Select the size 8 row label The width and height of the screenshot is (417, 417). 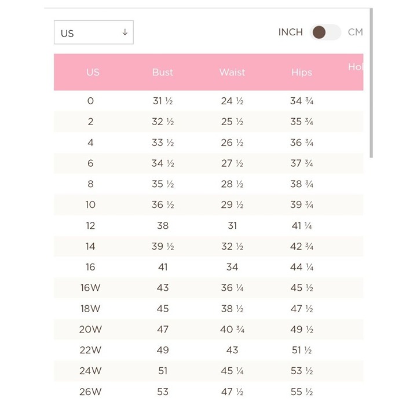tap(90, 184)
